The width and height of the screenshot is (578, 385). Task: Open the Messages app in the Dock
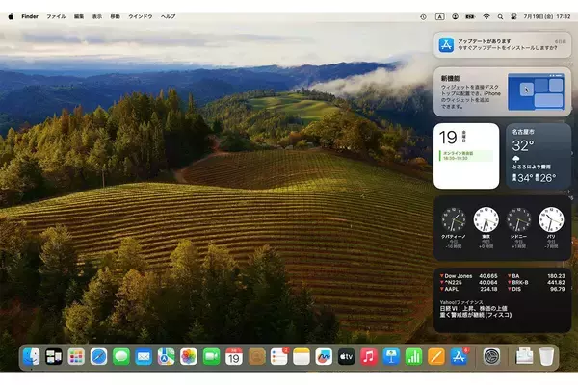pyautogui.click(x=121, y=357)
